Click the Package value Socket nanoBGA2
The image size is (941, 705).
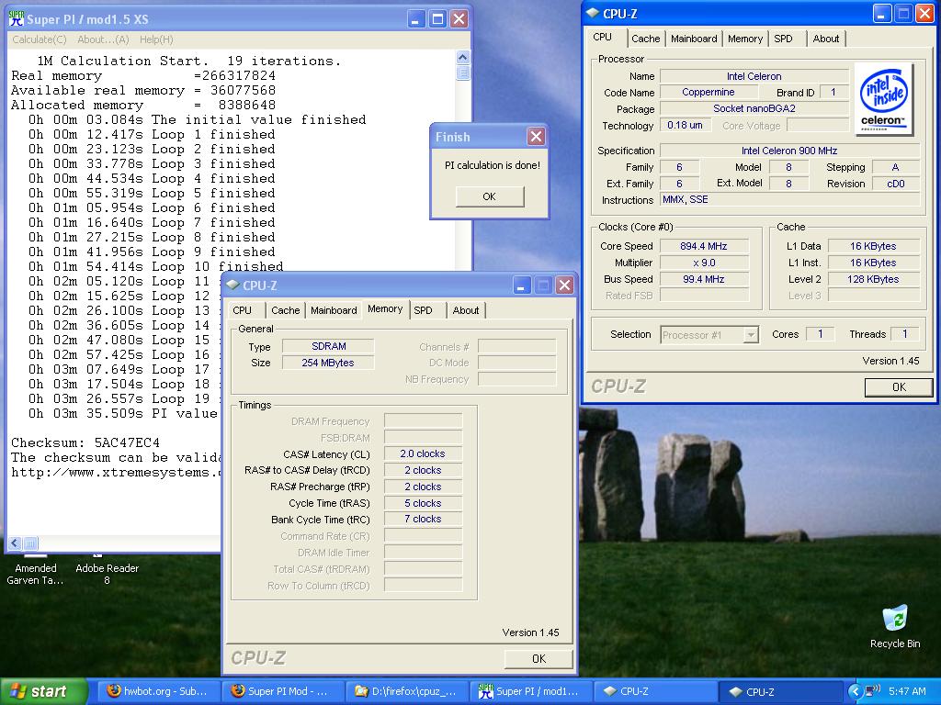[754, 108]
